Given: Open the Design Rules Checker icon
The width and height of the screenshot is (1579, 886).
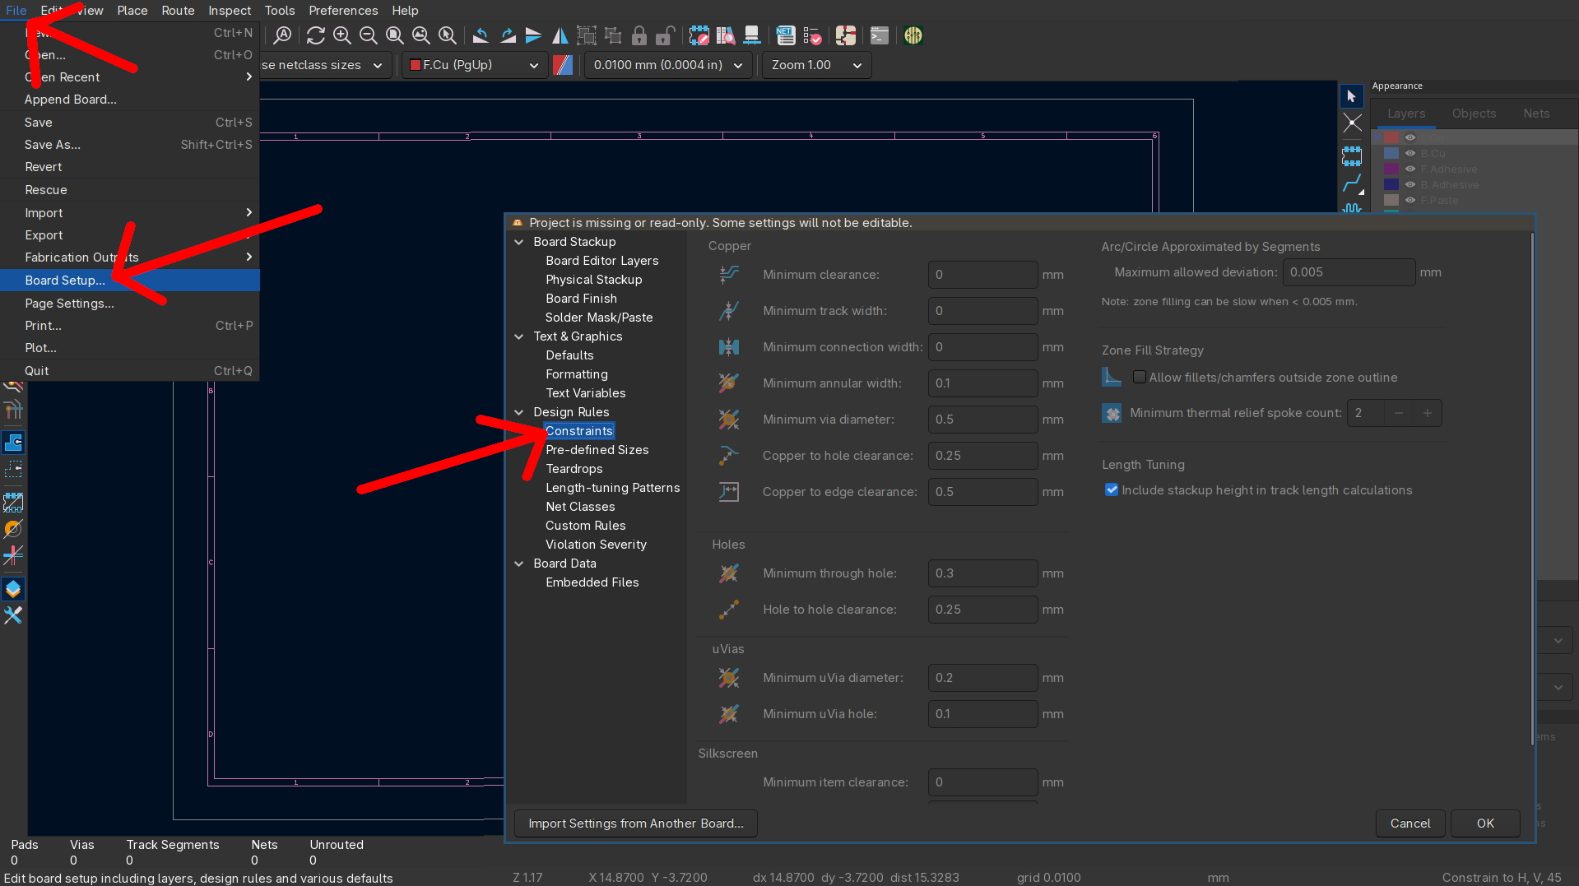Looking at the screenshot, I should tap(812, 35).
